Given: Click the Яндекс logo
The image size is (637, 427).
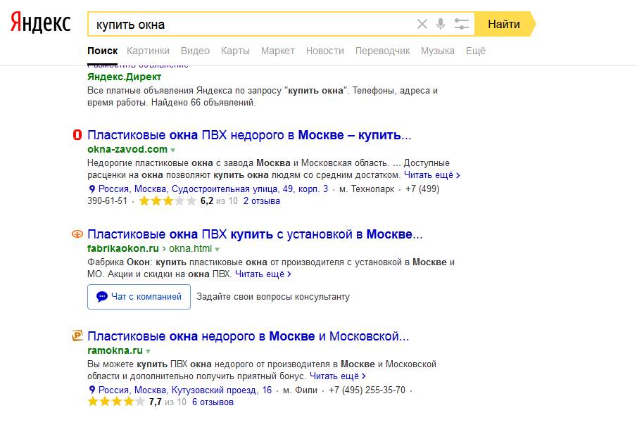Looking at the screenshot, I should (40, 23).
